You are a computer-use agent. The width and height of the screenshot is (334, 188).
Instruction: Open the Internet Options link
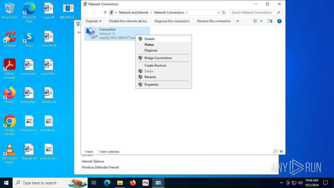[93, 161]
